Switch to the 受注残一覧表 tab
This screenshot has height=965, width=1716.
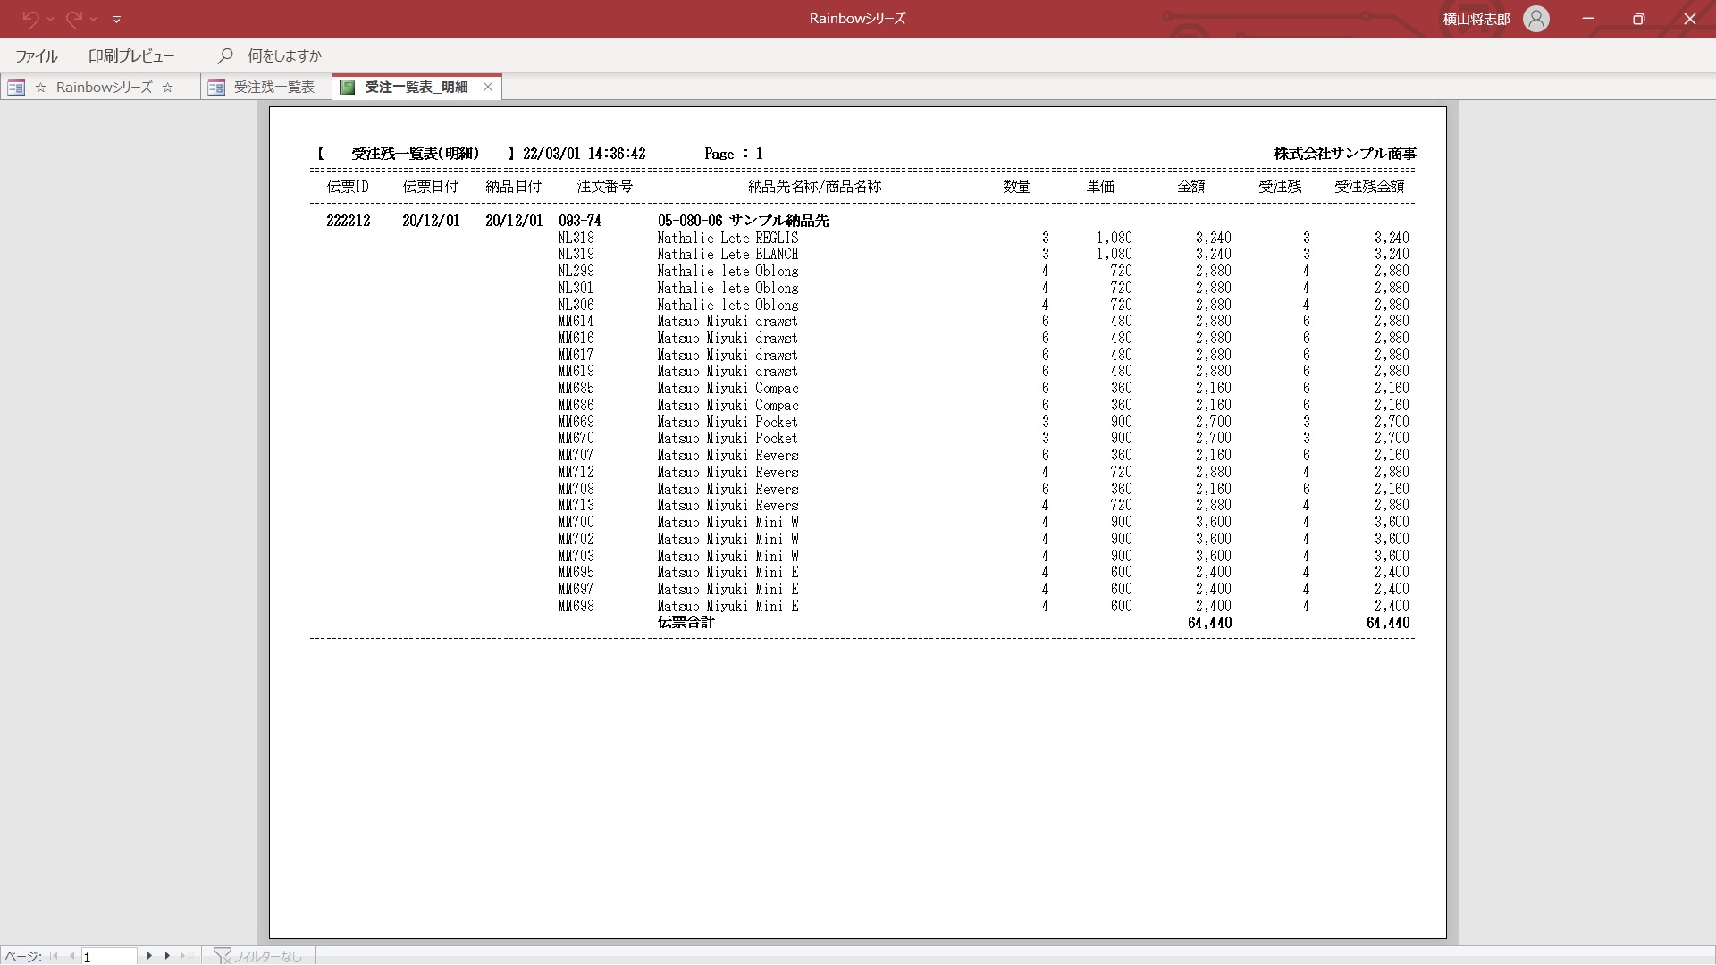point(273,87)
